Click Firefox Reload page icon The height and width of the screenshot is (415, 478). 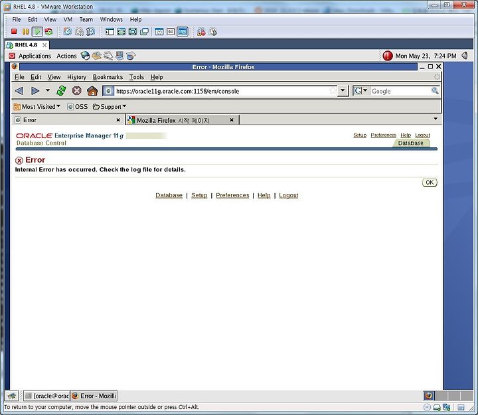61,91
